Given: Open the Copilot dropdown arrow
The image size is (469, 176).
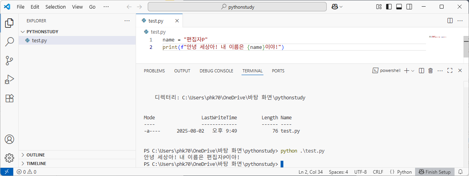Looking at the screenshot, I should 341,7.
